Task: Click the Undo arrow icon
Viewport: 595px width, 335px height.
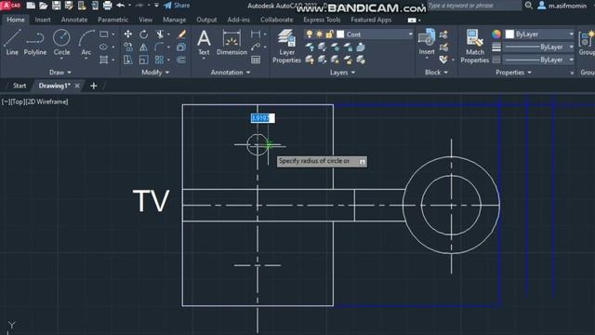Action: coord(121,6)
